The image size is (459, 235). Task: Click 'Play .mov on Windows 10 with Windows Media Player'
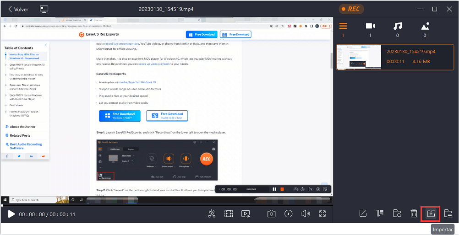tap(26, 76)
